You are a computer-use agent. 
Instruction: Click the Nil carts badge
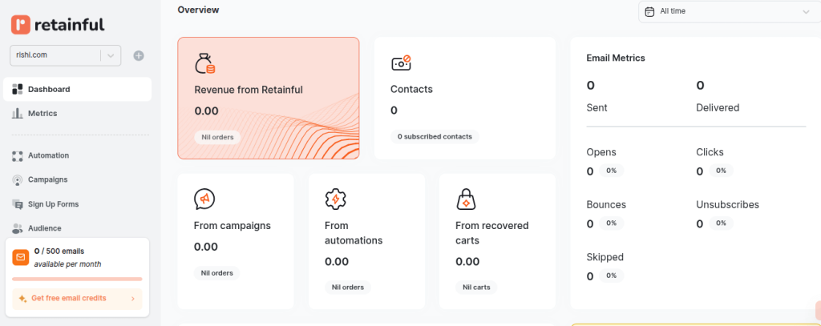[x=476, y=288]
